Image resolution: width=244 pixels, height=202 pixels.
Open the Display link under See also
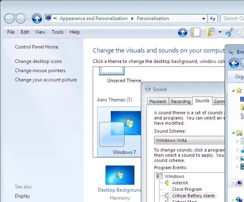pyautogui.click(x=22, y=196)
